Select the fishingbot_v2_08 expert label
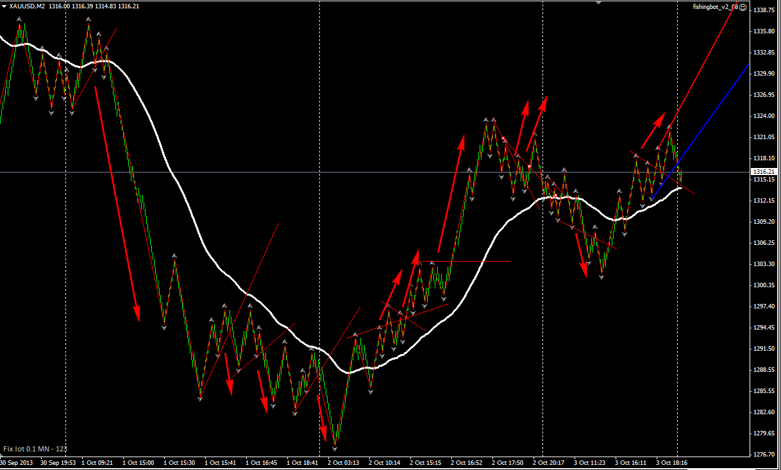This screenshot has height=470, width=781. [715, 7]
